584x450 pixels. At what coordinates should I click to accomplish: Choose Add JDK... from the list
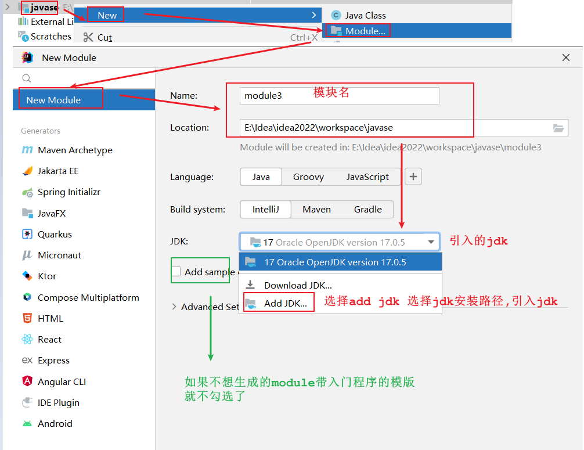(285, 303)
